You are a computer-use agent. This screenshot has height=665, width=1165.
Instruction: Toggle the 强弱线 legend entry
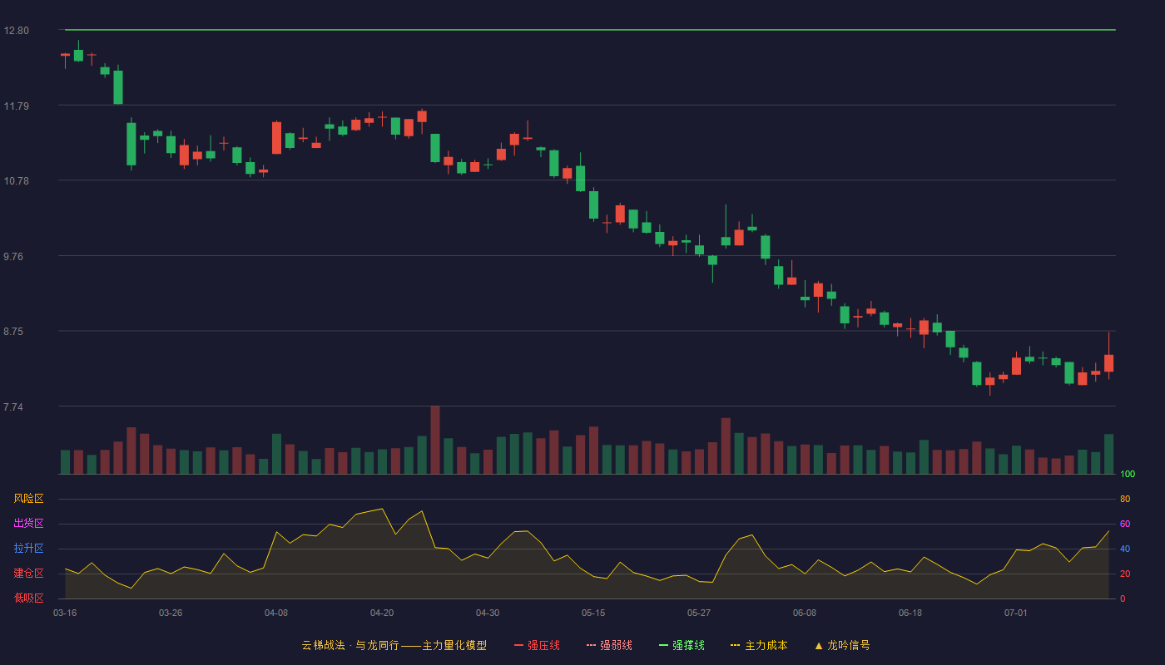click(x=609, y=645)
